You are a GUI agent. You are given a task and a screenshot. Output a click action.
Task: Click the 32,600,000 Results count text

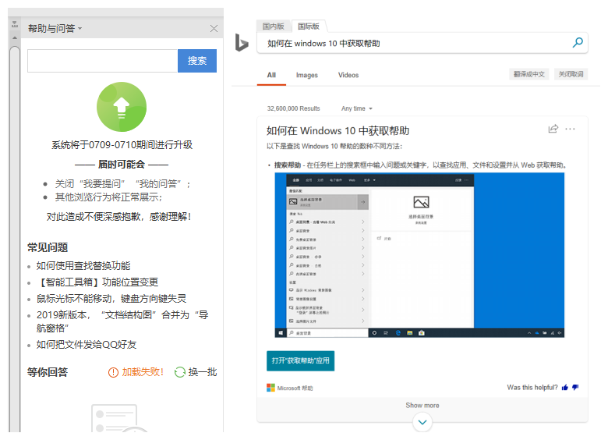[294, 108]
